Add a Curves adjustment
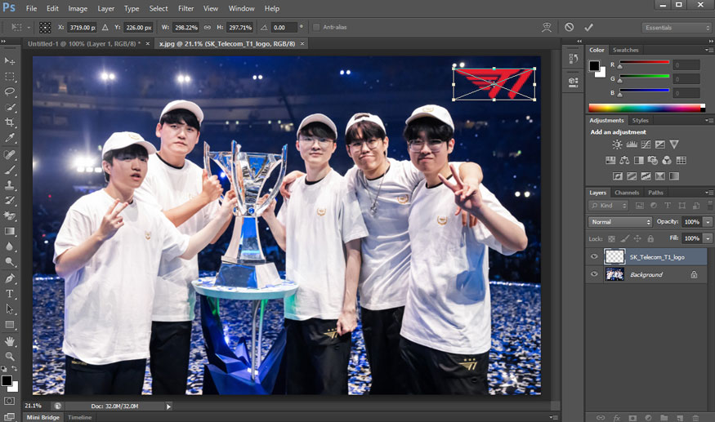This screenshot has width=715, height=422. click(x=646, y=144)
